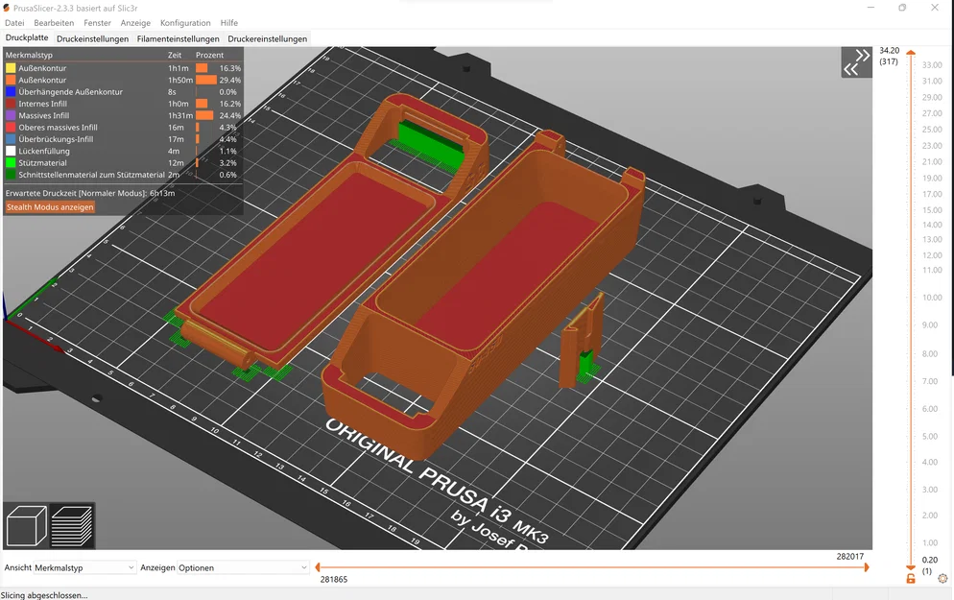This screenshot has height=600, width=954.
Task: Click the 281865 move count label
Action: pyautogui.click(x=334, y=579)
